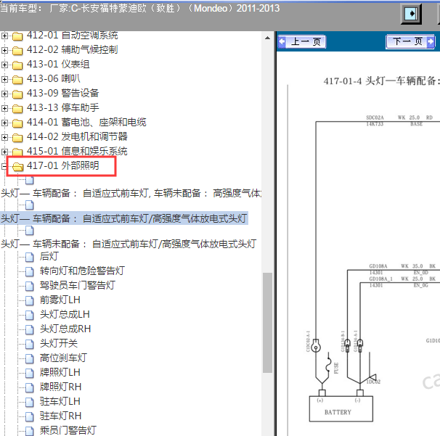Click the SDC02A wire label in diagram
Image resolution: width=440 pixels, height=436 pixels.
[375, 118]
